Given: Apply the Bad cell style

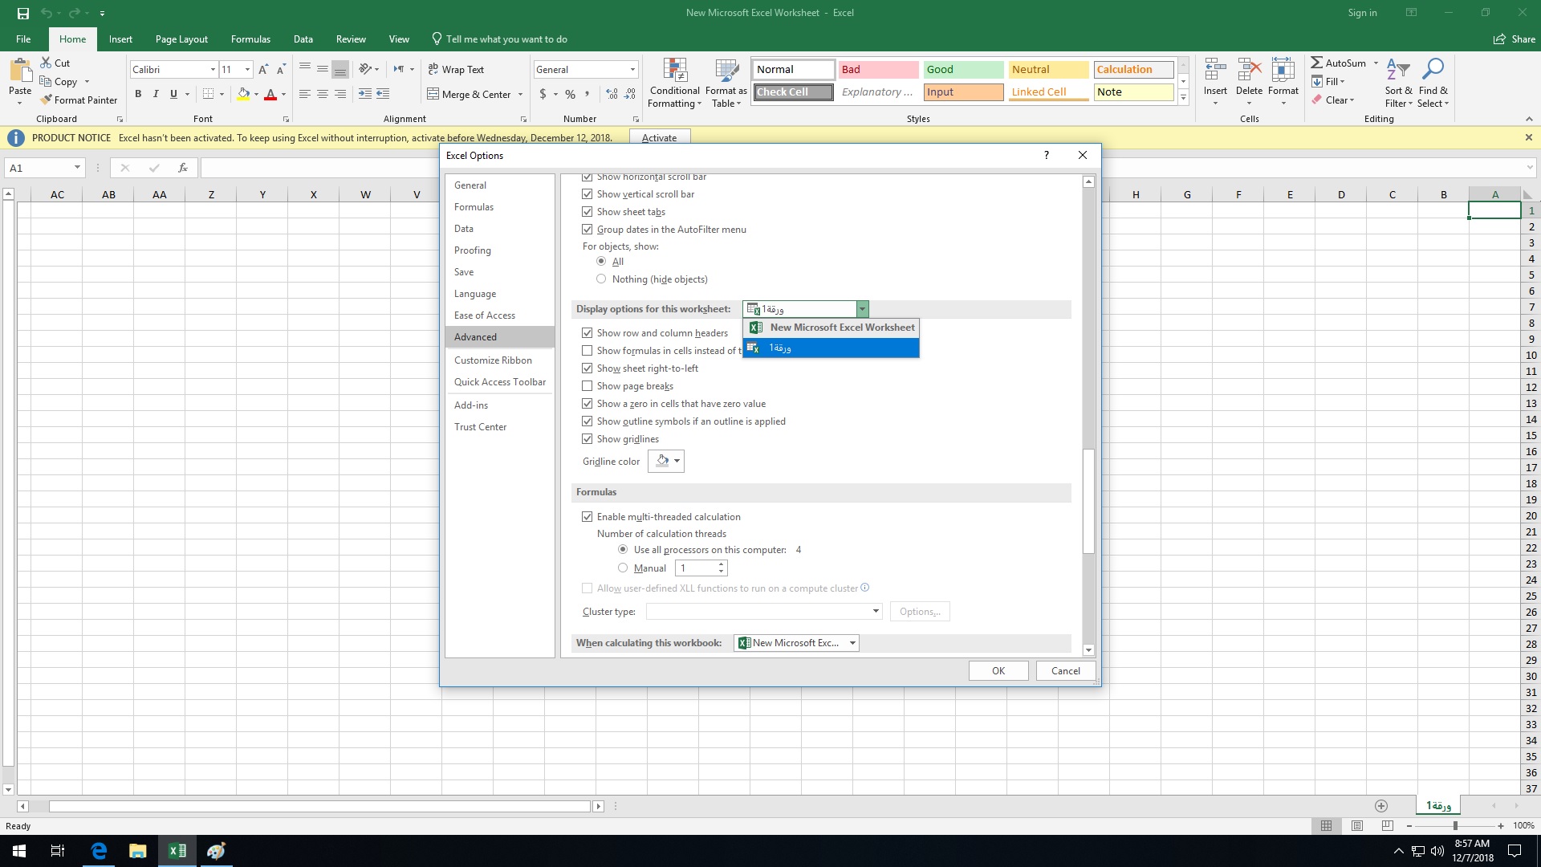Looking at the screenshot, I should tap(878, 70).
